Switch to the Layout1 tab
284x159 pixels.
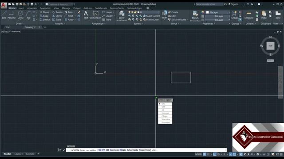pyautogui.click(x=19, y=154)
